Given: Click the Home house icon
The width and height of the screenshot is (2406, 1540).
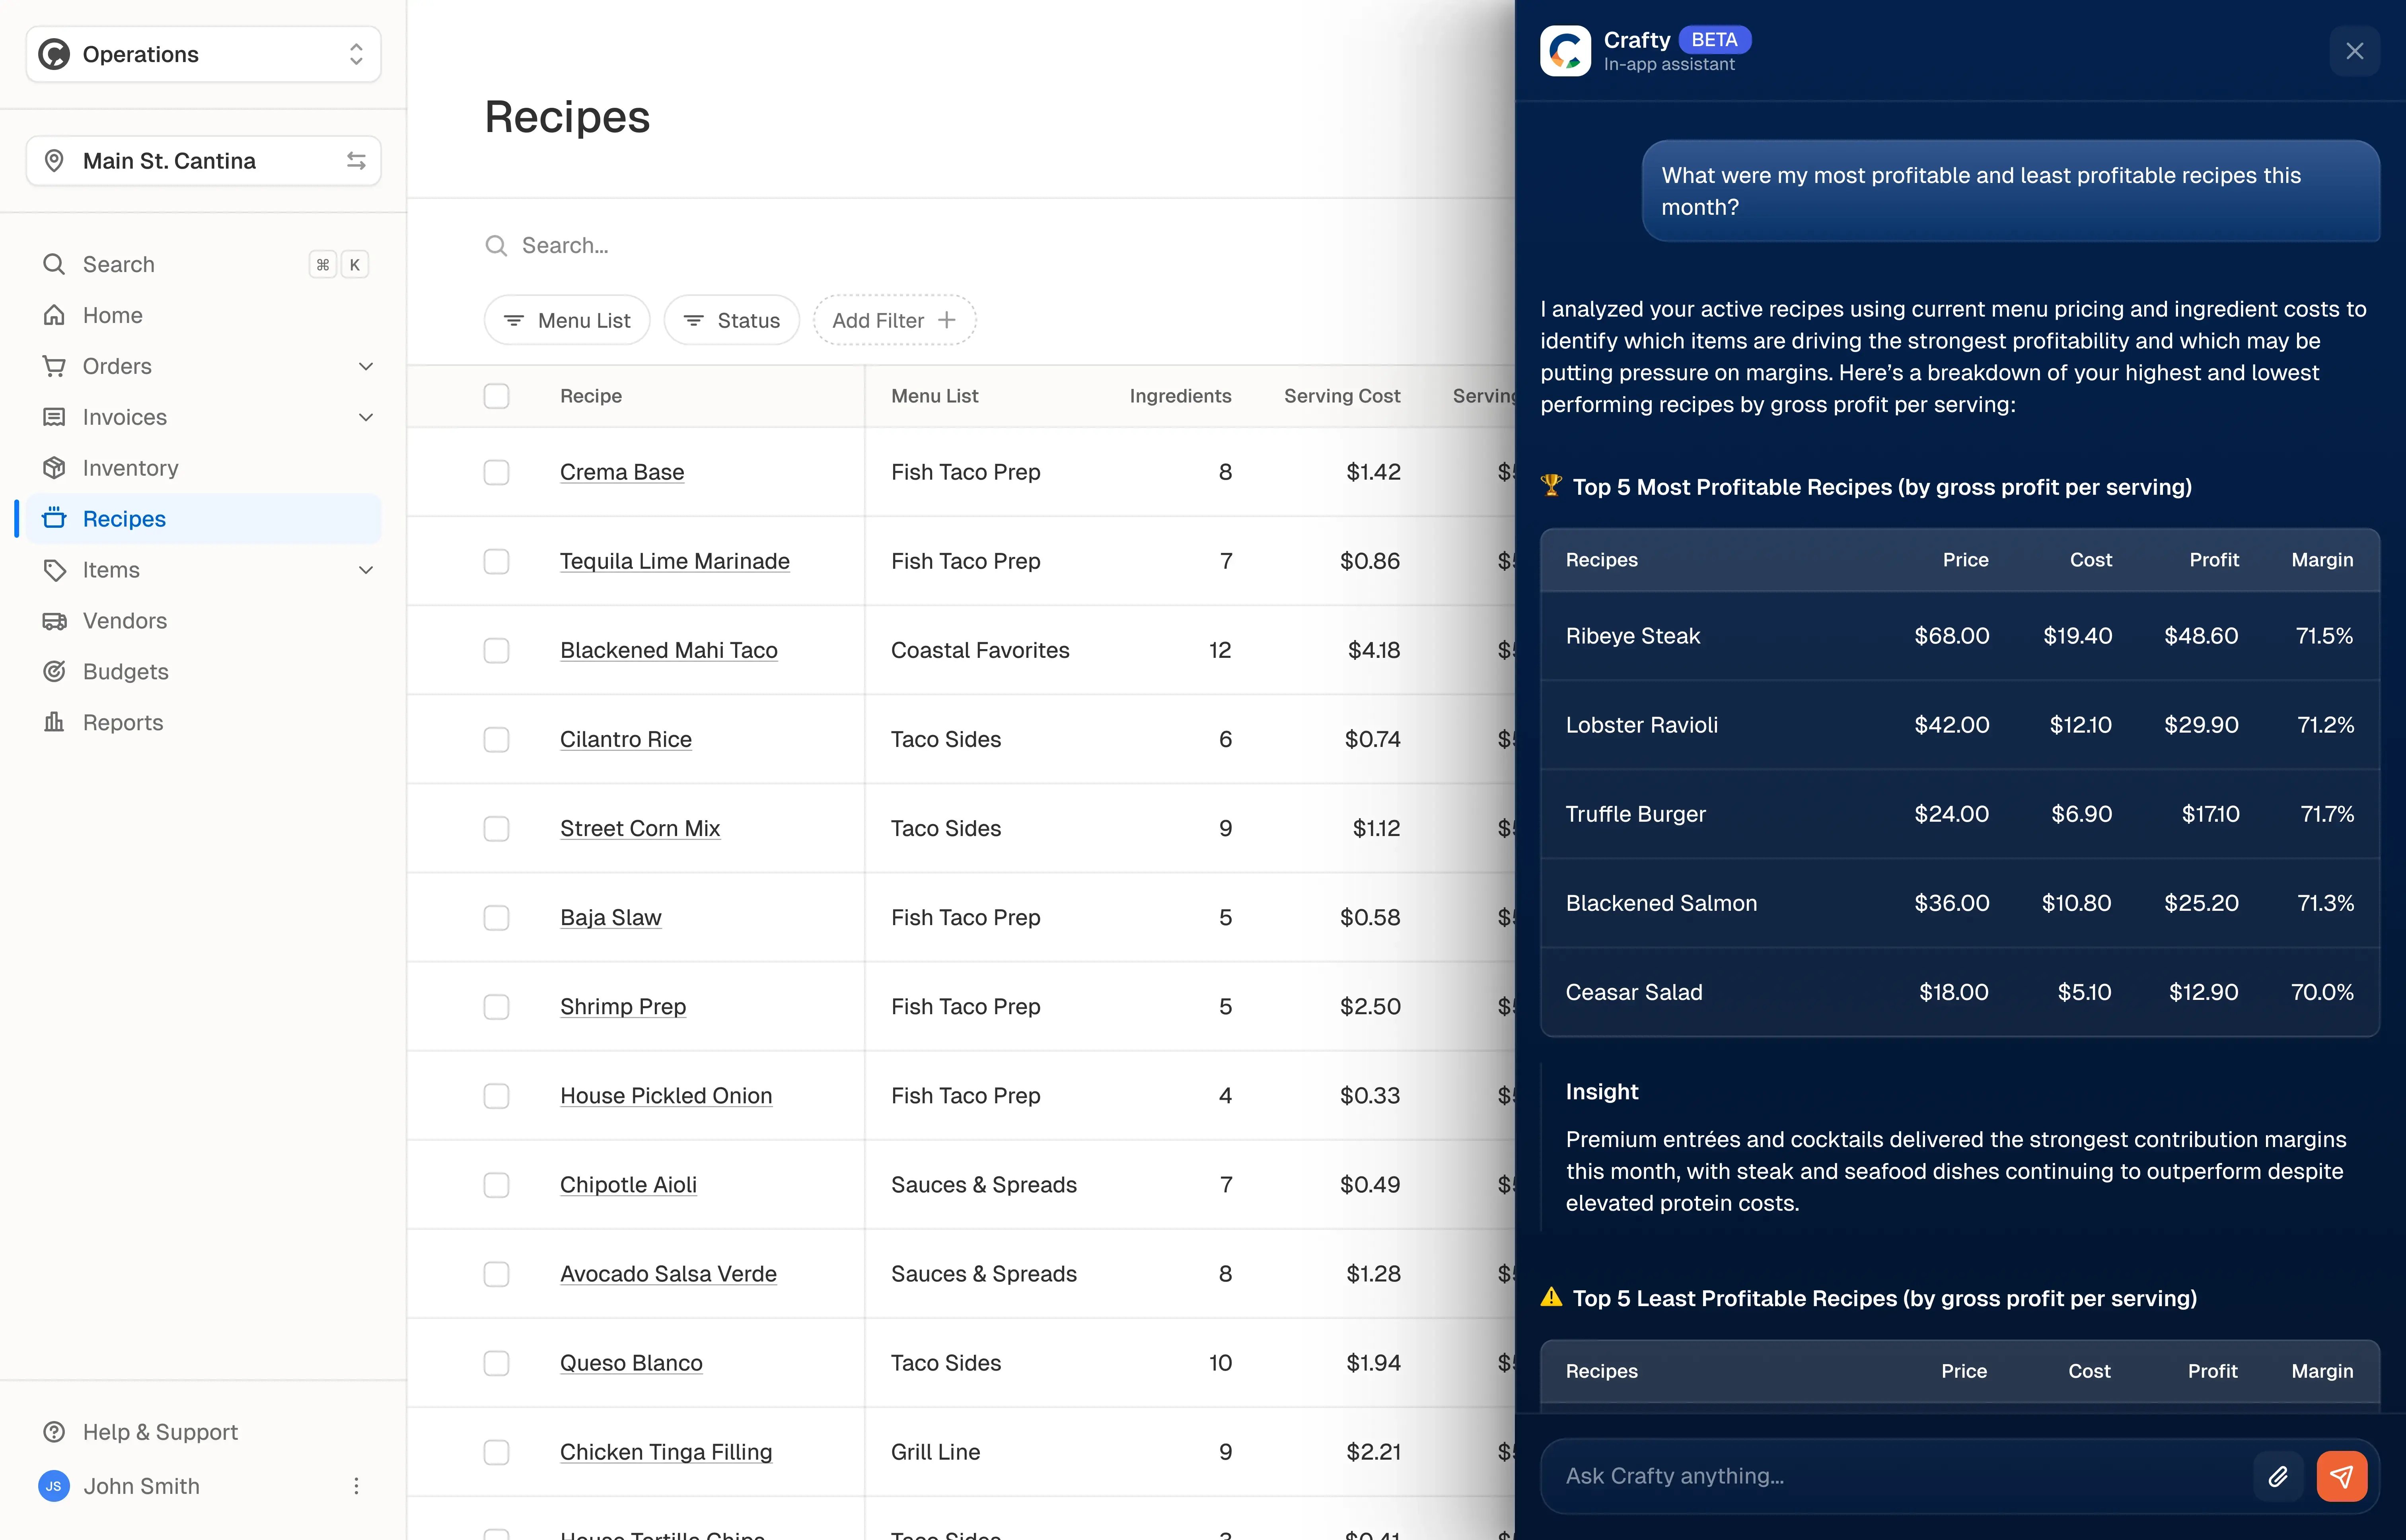Looking at the screenshot, I should pos(54,315).
